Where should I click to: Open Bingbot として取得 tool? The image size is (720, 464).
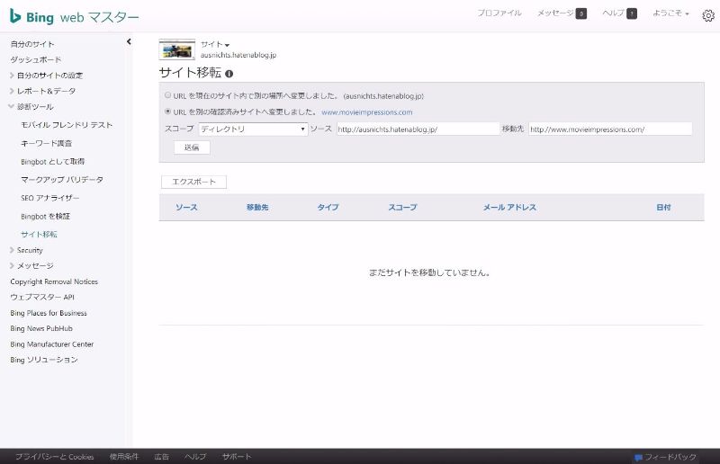point(53,162)
